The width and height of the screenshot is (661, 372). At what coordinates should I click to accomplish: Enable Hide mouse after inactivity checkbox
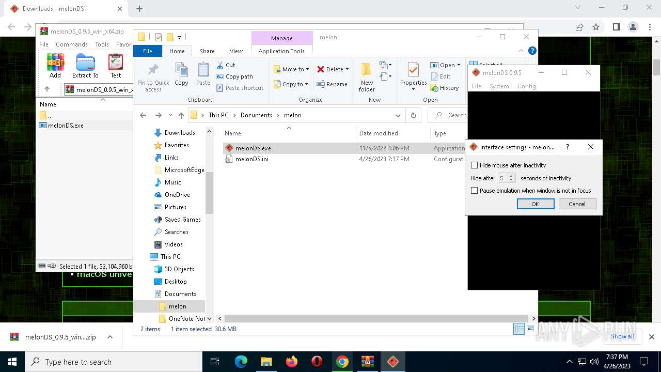pyautogui.click(x=474, y=165)
